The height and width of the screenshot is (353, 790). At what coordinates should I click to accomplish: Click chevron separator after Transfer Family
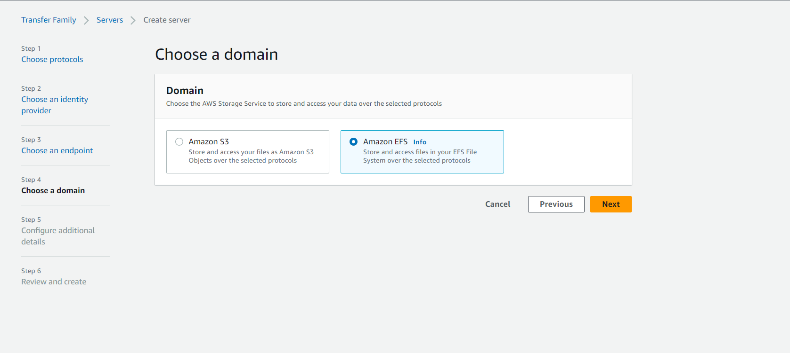point(86,20)
